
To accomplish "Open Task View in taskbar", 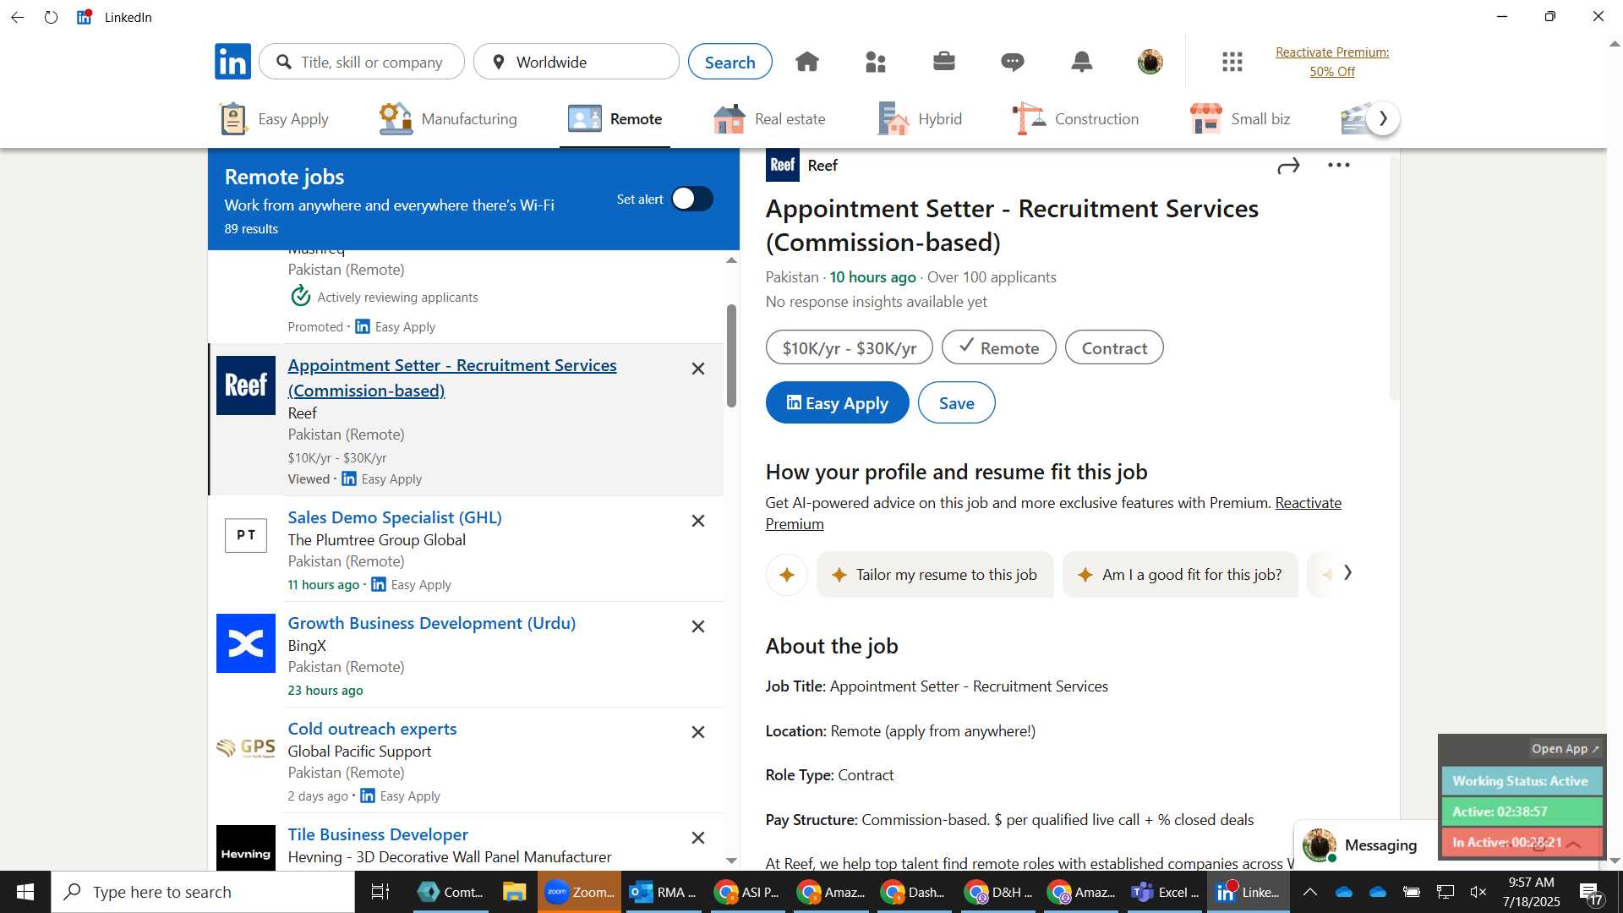I will (380, 892).
